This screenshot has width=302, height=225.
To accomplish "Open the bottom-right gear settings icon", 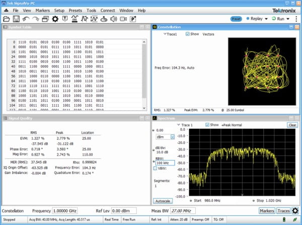I will point(295,211).
